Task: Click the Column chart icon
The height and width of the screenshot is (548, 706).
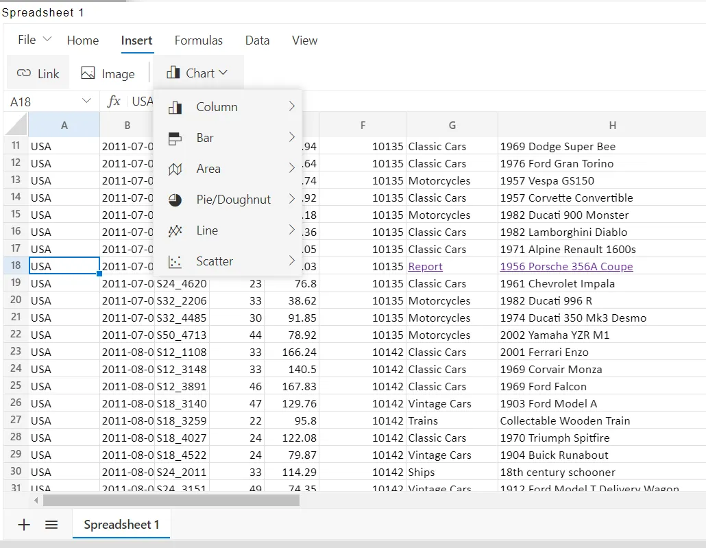Action: [175, 107]
